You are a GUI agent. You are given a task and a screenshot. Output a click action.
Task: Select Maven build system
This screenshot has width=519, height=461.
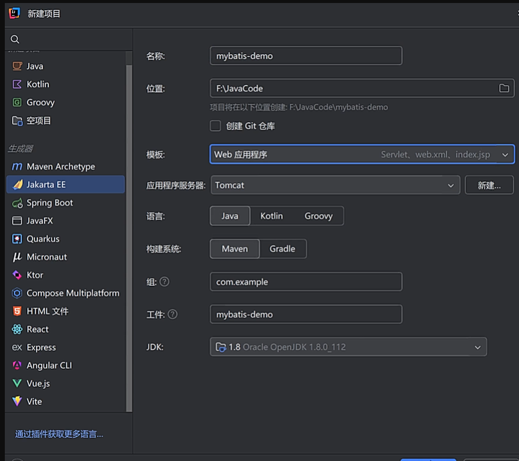click(x=234, y=249)
